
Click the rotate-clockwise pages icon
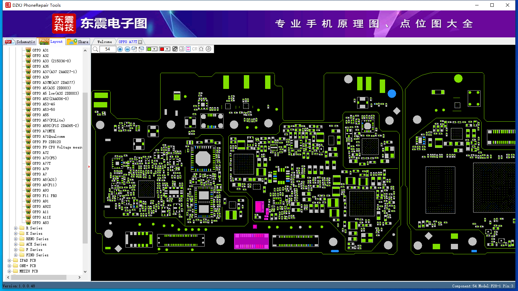[134, 49]
